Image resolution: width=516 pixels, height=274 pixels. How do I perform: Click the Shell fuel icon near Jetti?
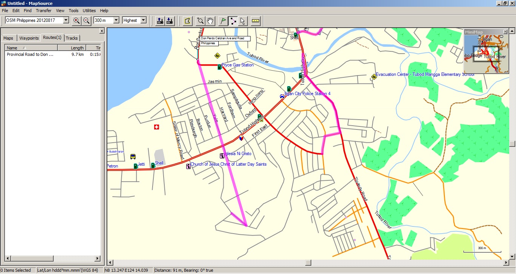pyautogui.click(x=153, y=165)
